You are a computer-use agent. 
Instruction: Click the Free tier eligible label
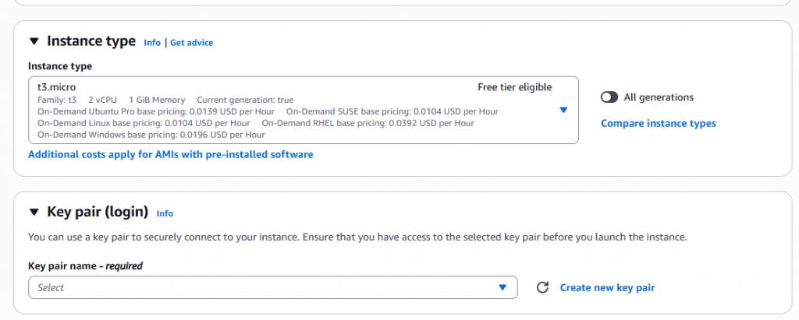(514, 87)
